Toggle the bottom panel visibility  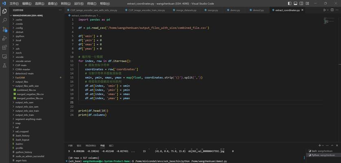coord(295,4)
